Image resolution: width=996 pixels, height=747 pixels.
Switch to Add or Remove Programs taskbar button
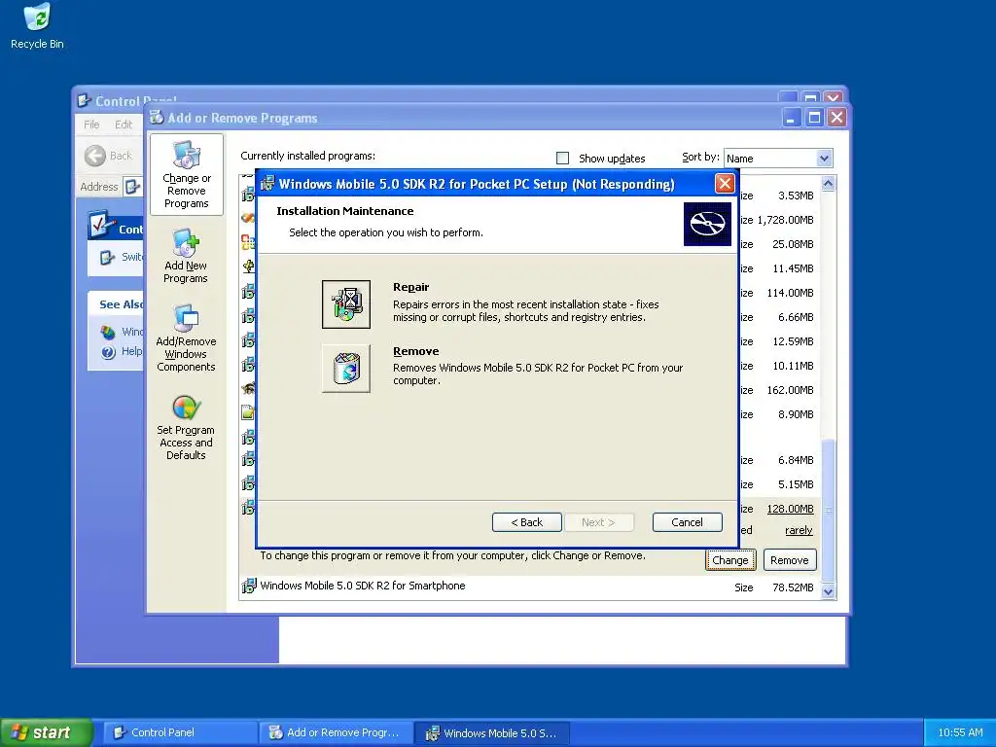tap(336, 732)
